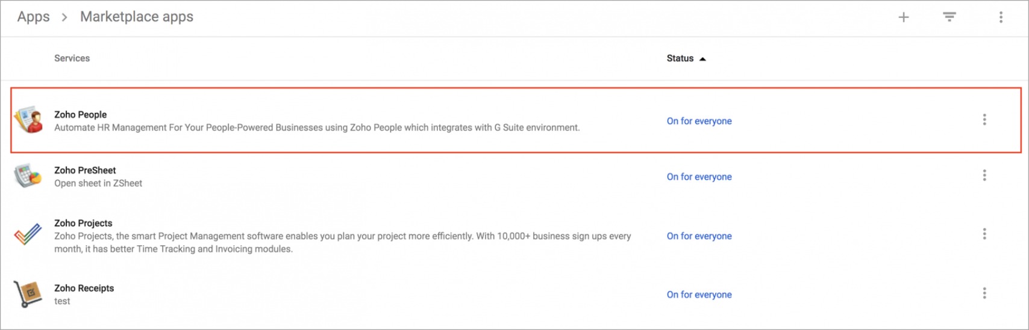The height and width of the screenshot is (330, 1029).
Task: Open the Zoho Projects service title
Action: pyautogui.click(x=83, y=223)
